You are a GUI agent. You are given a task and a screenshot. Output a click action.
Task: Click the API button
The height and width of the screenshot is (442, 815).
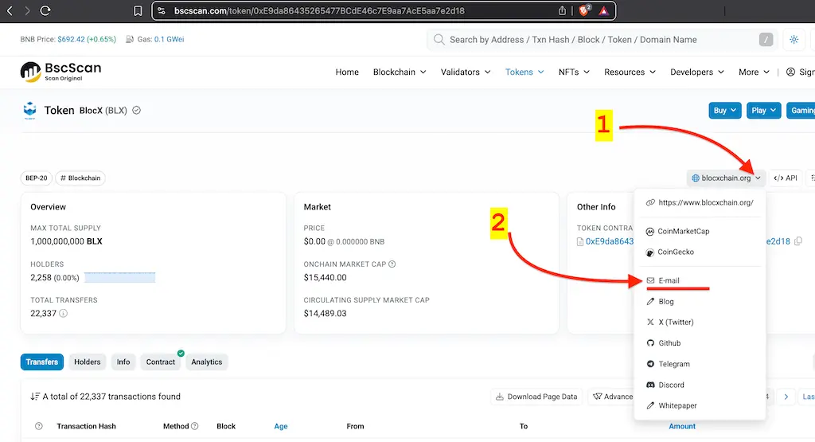(786, 178)
